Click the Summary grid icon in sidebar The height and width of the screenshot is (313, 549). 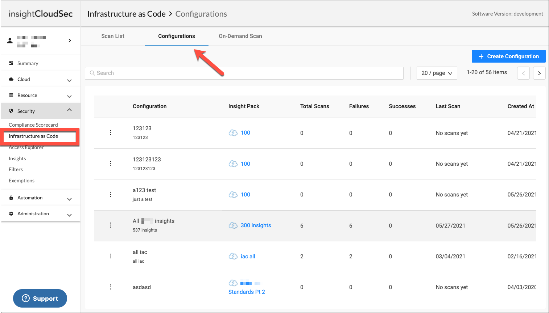point(11,63)
